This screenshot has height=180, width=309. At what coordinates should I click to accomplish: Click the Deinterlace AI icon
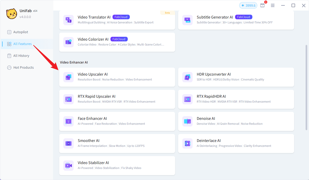(x=187, y=143)
